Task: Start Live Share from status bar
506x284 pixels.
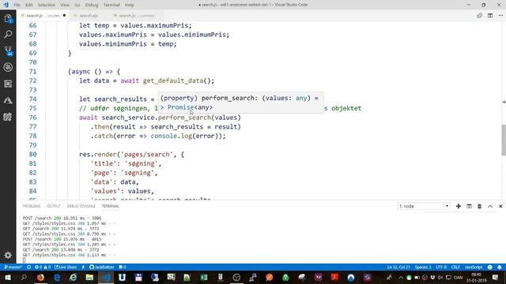Action: (66, 267)
